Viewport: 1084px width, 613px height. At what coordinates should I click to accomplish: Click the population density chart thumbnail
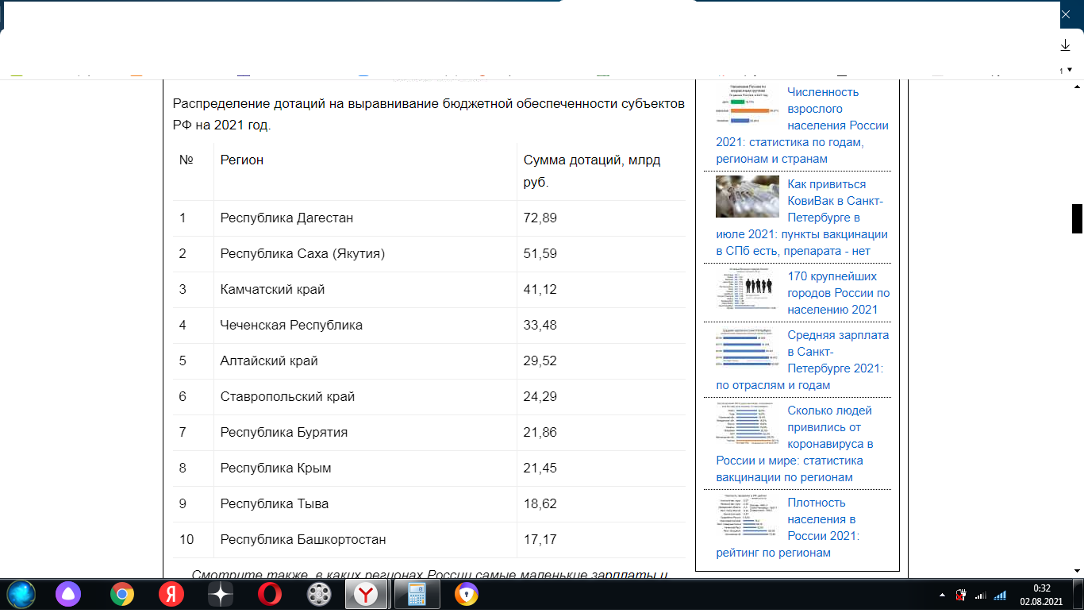pos(748,515)
